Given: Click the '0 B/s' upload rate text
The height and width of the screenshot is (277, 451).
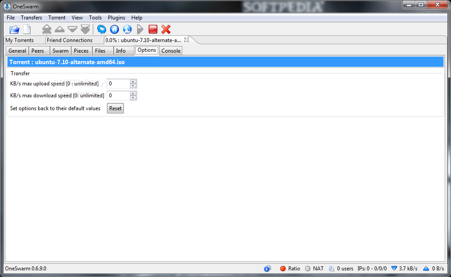Looking at the screenshot, I should click(x=438, y=268).
